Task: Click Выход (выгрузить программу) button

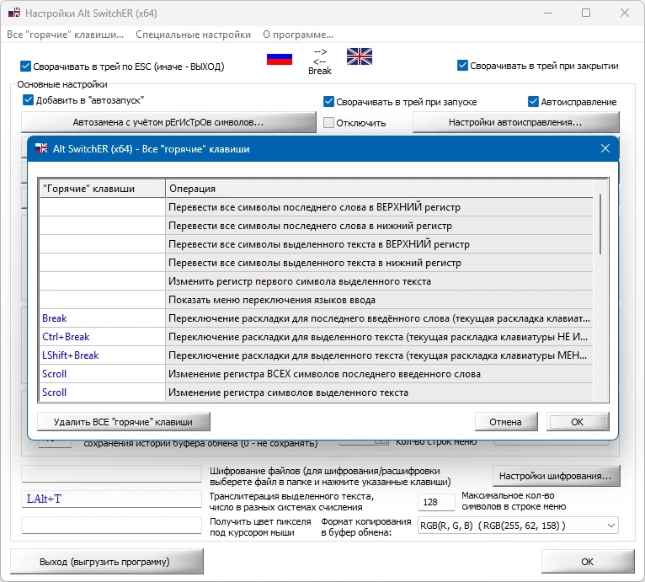Action: click(107, 562)
